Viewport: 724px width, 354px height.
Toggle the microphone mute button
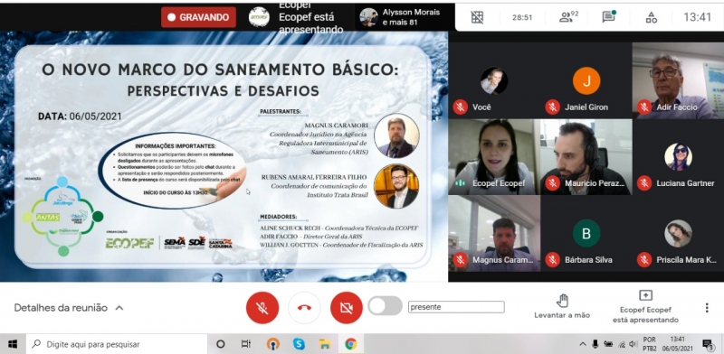[262, 307]
